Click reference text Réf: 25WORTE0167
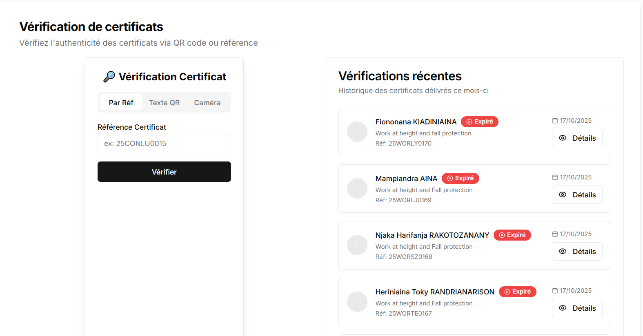The width and height of the screenshot is (643, 336). [x=403, y=314]
